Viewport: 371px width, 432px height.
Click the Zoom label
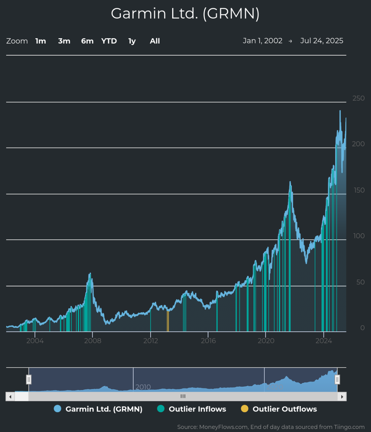pos(17,41)
